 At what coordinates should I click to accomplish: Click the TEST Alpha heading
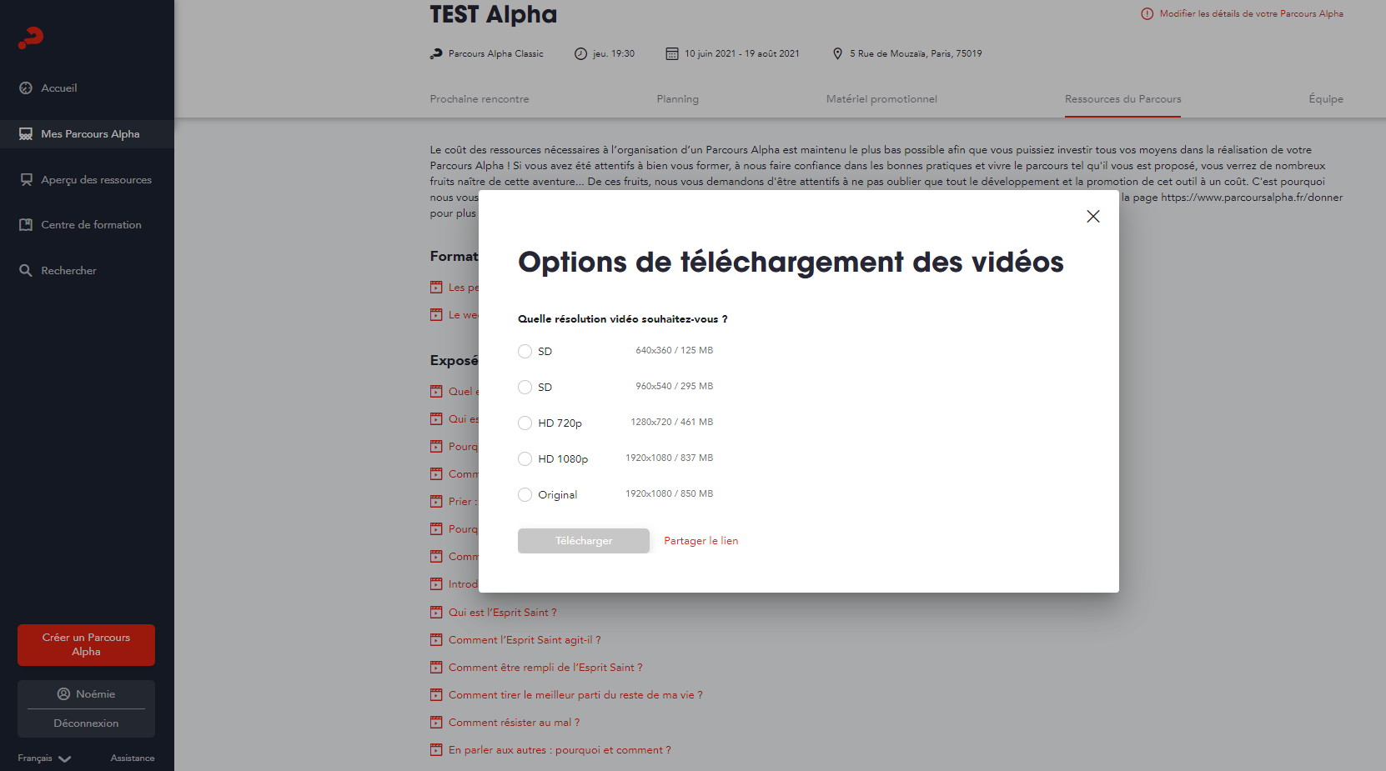pyautogui.click(x=494, y=15)
